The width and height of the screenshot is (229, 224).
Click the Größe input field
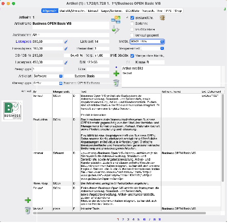click(98, 69)
